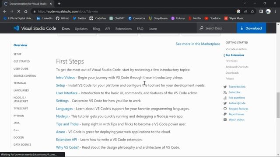Screen dimensions: 280x157
Task: Open the FAQ menu item
Action: (140, 29)
